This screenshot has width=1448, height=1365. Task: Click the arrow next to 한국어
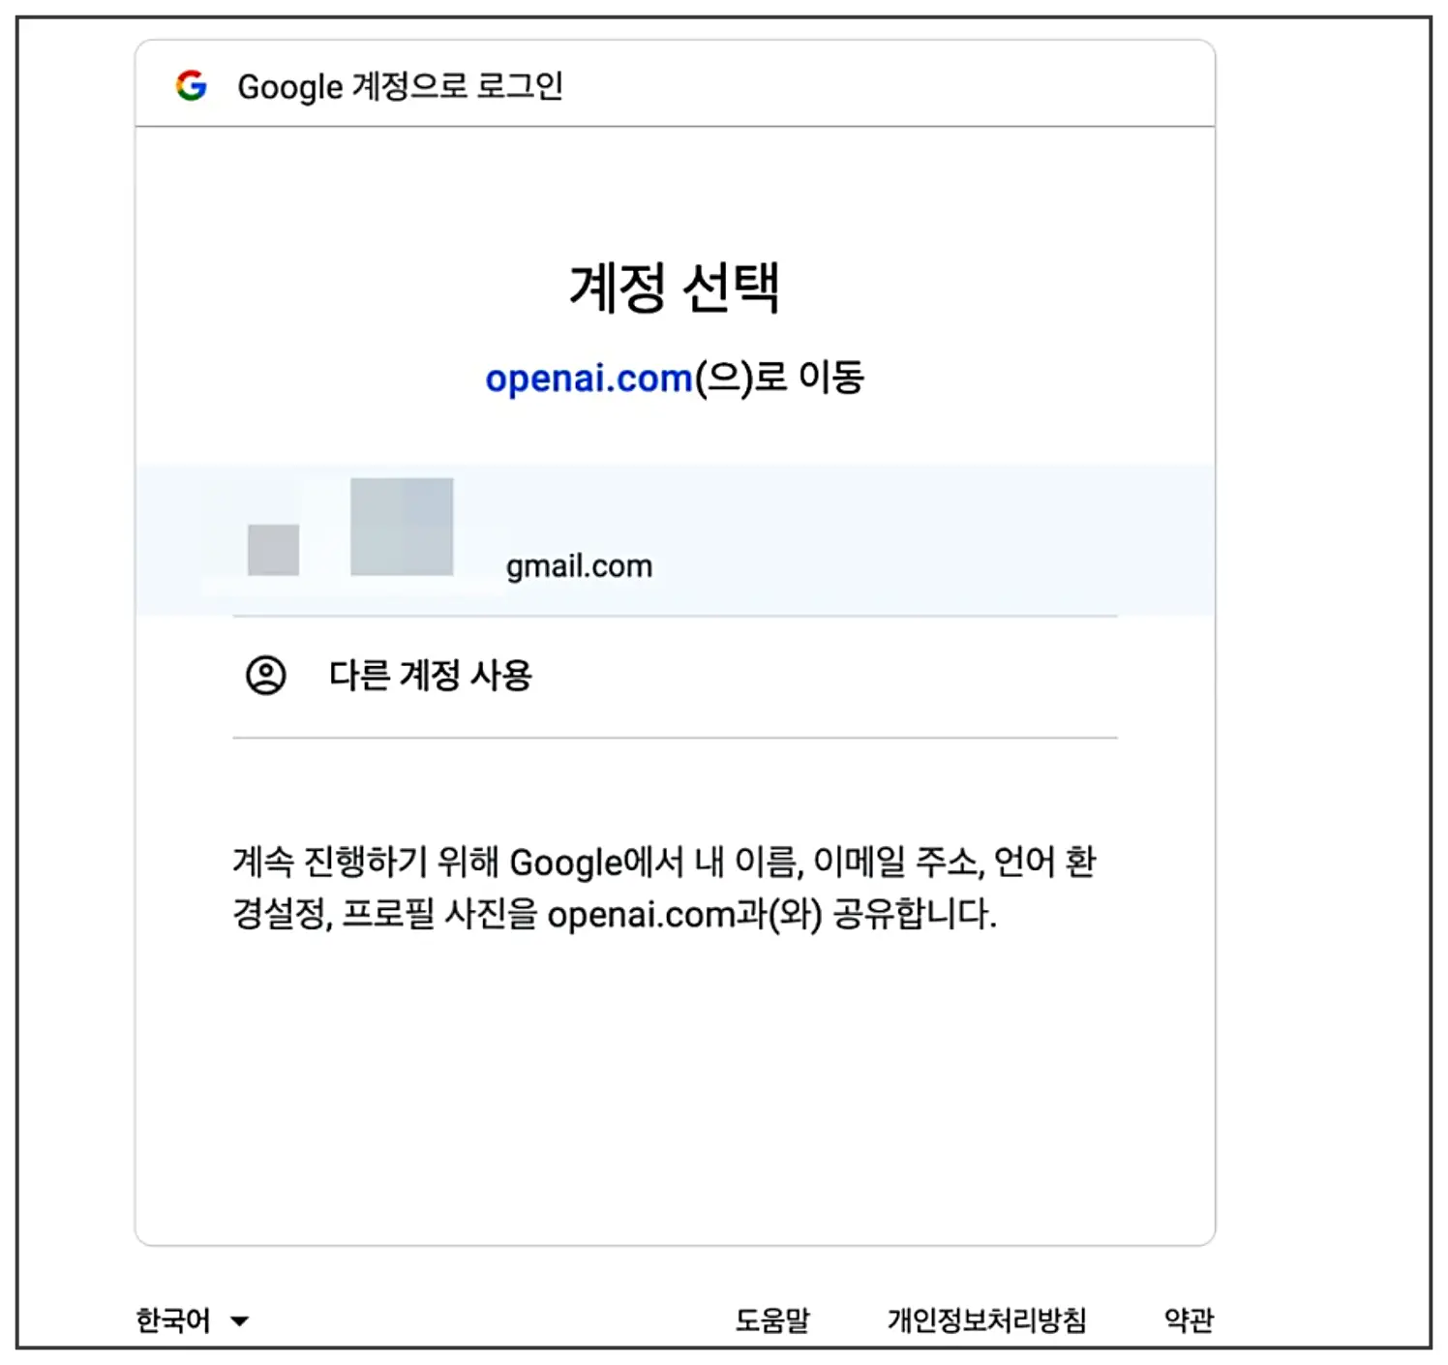tap(239, 1321)
